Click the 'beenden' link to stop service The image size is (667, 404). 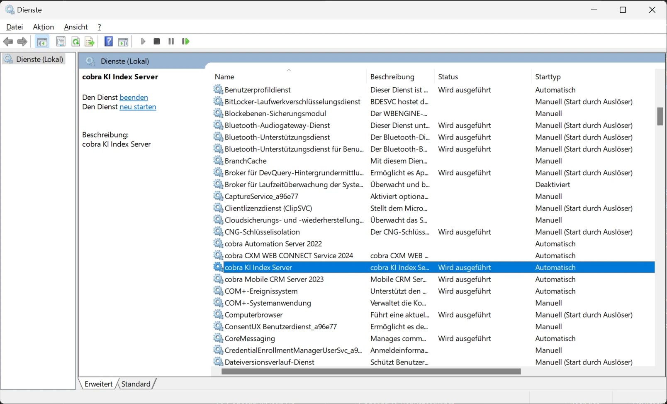click(134, 98)
